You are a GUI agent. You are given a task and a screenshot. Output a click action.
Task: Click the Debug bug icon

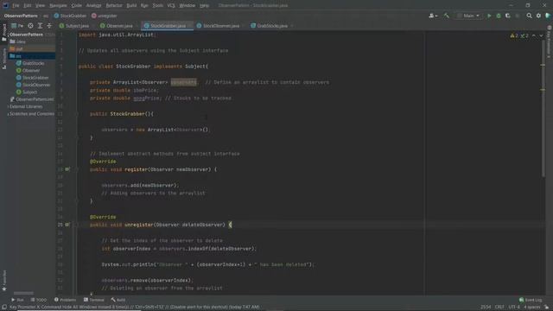coord(499,16)
